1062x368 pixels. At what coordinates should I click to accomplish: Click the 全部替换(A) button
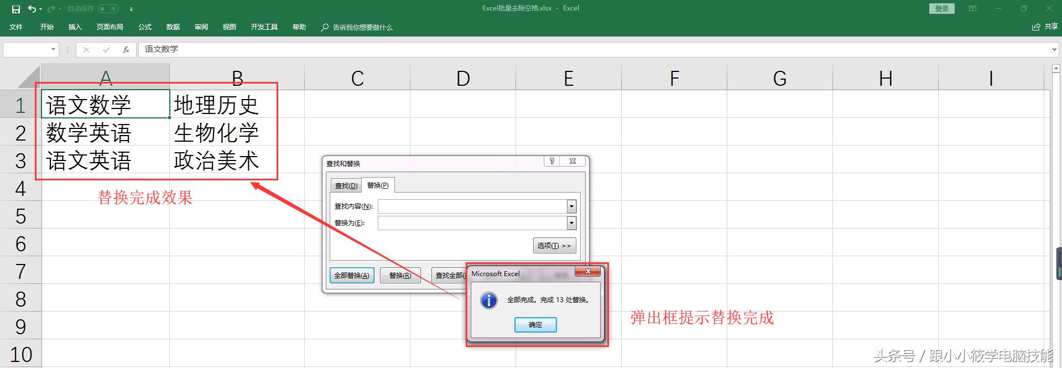(352, 275)
